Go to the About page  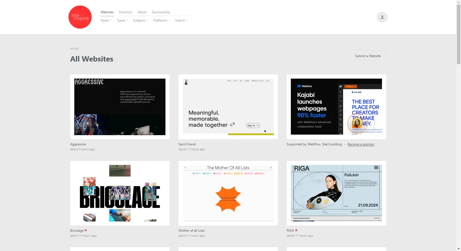tap(142, 12)
